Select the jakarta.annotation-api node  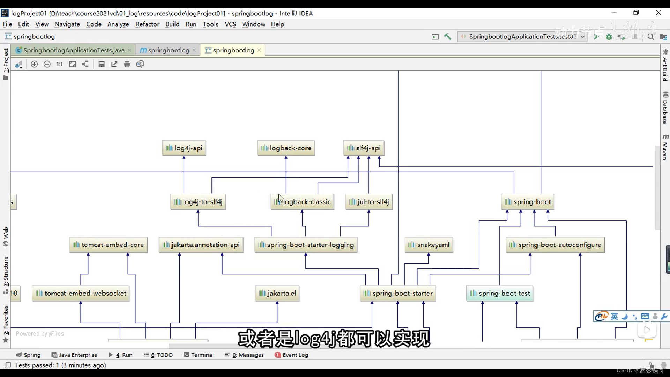201,245
